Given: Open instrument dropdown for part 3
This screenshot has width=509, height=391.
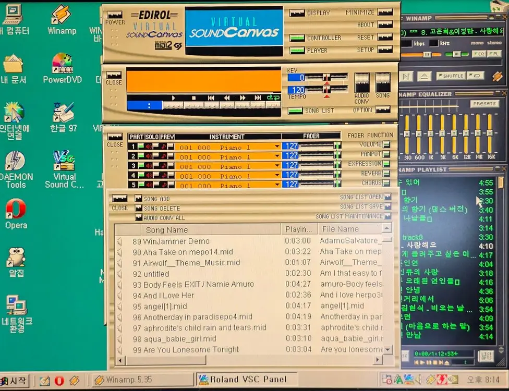Looking at the screenshot, I should [276, 165].
